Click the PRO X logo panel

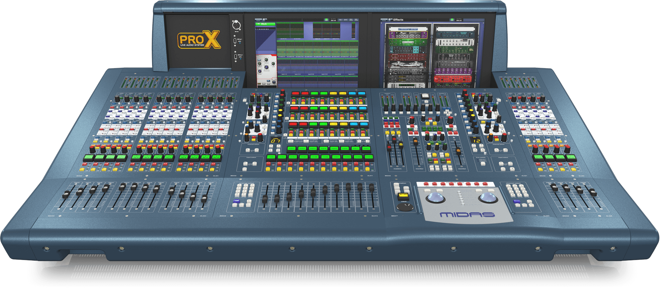(199, 40)
